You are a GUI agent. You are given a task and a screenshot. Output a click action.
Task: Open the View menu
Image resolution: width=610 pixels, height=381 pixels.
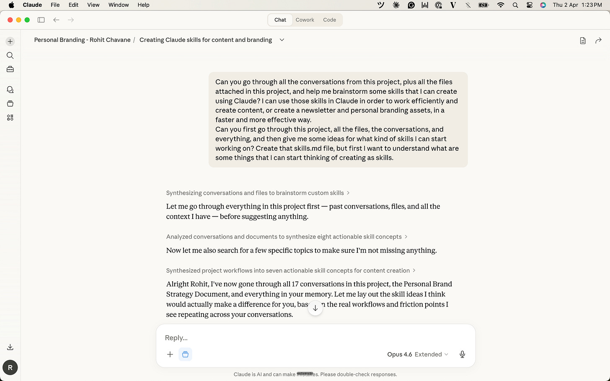coord(93,5)
